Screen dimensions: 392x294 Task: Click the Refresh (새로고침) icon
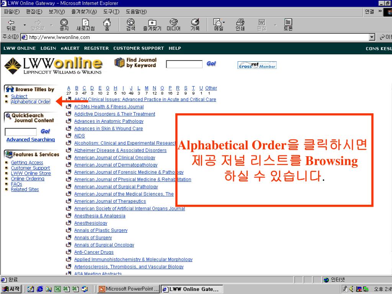click(x=85, y=24)
